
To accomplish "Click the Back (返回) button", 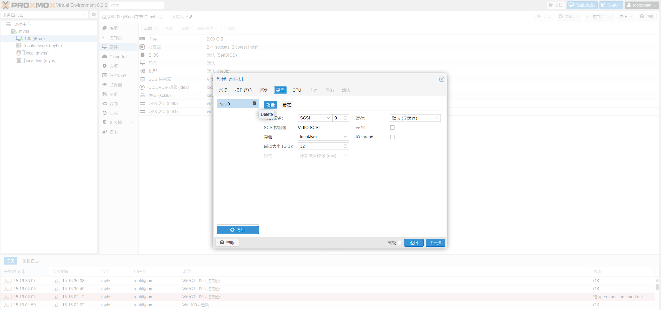I will 414,243.
